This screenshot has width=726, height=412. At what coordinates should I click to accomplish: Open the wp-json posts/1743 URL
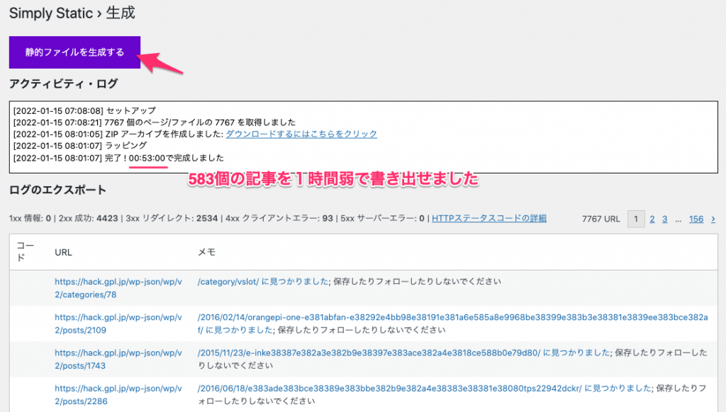[118, 360]
